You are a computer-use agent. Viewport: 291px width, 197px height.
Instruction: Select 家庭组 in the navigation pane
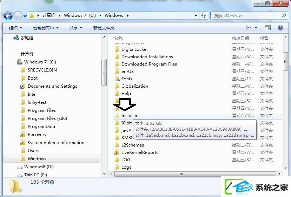tap(27, 38)
